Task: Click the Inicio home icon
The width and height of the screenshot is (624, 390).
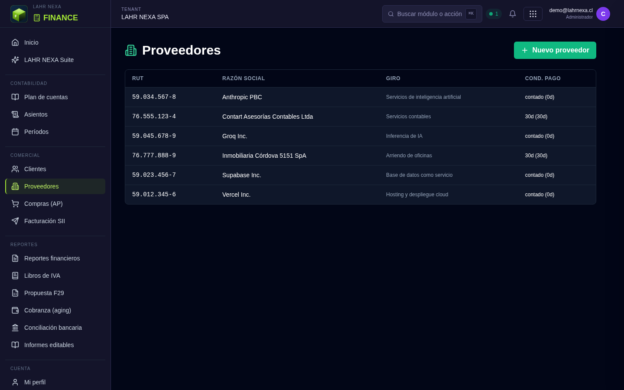Action: 15,42
